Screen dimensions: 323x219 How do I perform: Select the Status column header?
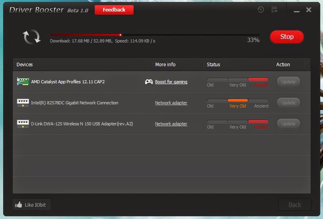point(213,65)
